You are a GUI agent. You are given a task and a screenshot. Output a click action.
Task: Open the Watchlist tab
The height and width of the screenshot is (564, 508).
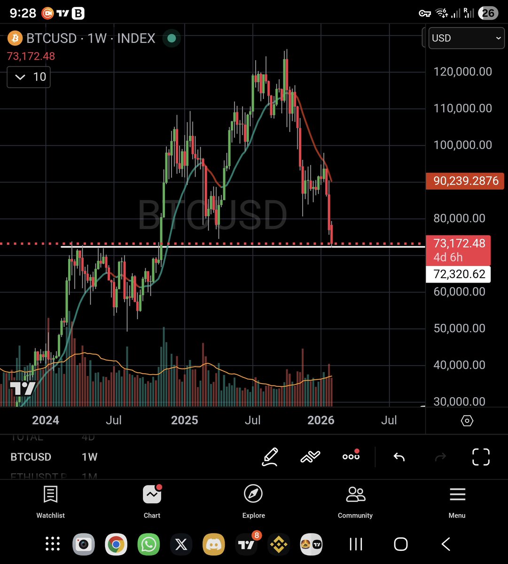point(51,501)
